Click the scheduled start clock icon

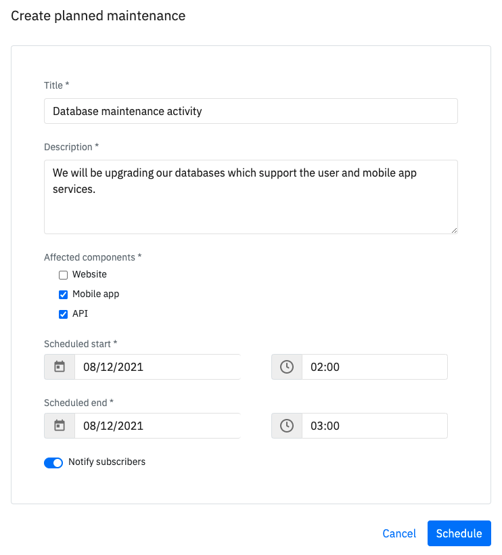pos(287,367)
